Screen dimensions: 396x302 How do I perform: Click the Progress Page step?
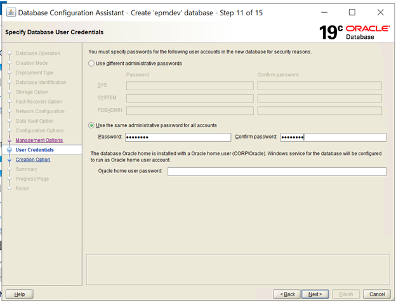pyautogui.click(x=32, y=179)
